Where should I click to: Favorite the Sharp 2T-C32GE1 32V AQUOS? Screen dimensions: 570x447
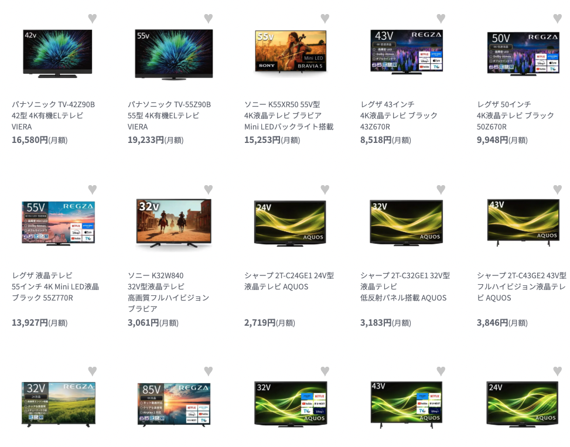tap(441, 189)
